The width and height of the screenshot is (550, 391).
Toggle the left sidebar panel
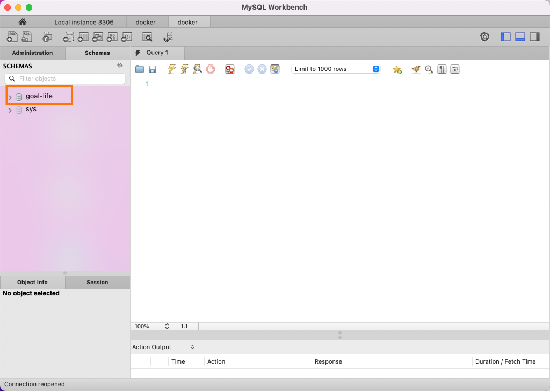point(505,37)
